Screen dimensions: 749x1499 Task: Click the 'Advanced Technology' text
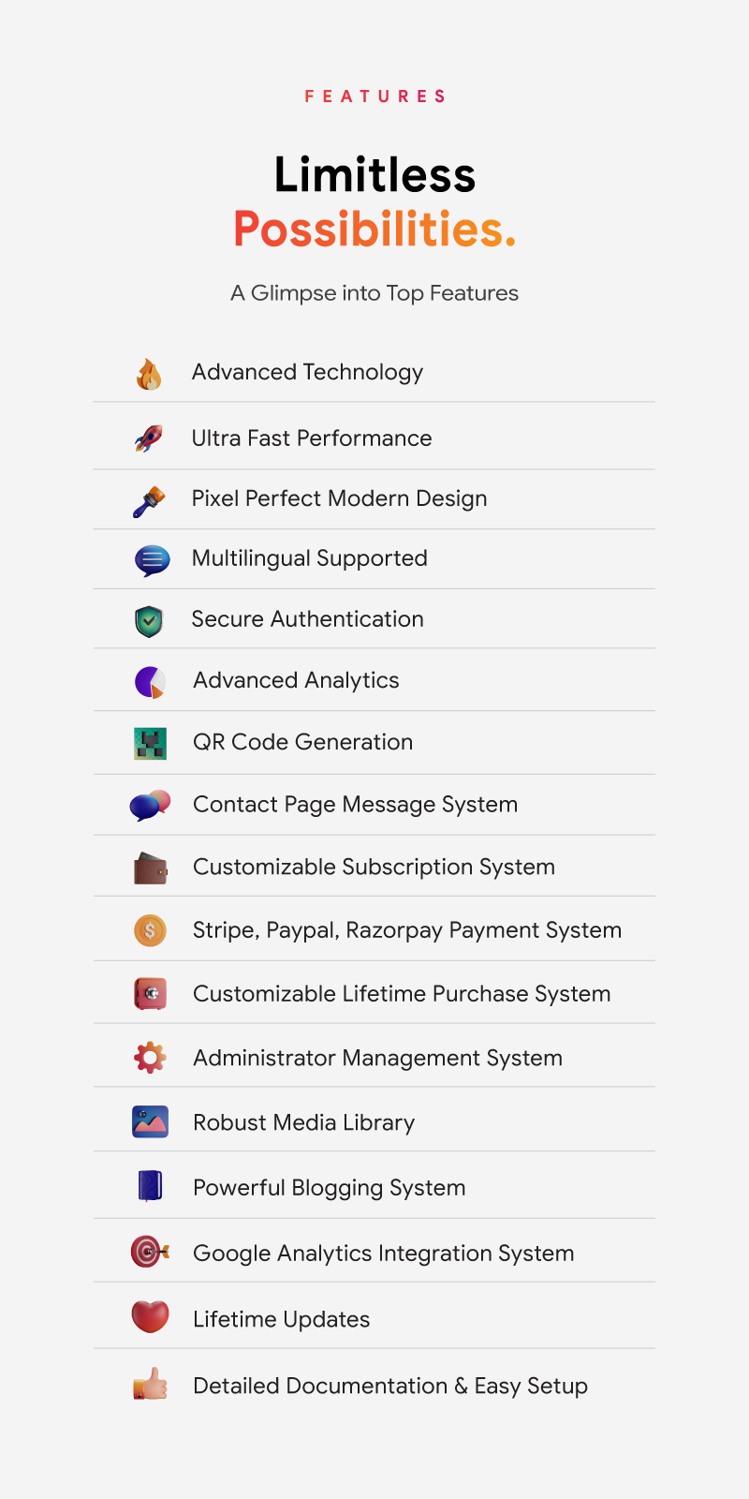(307, 373)
